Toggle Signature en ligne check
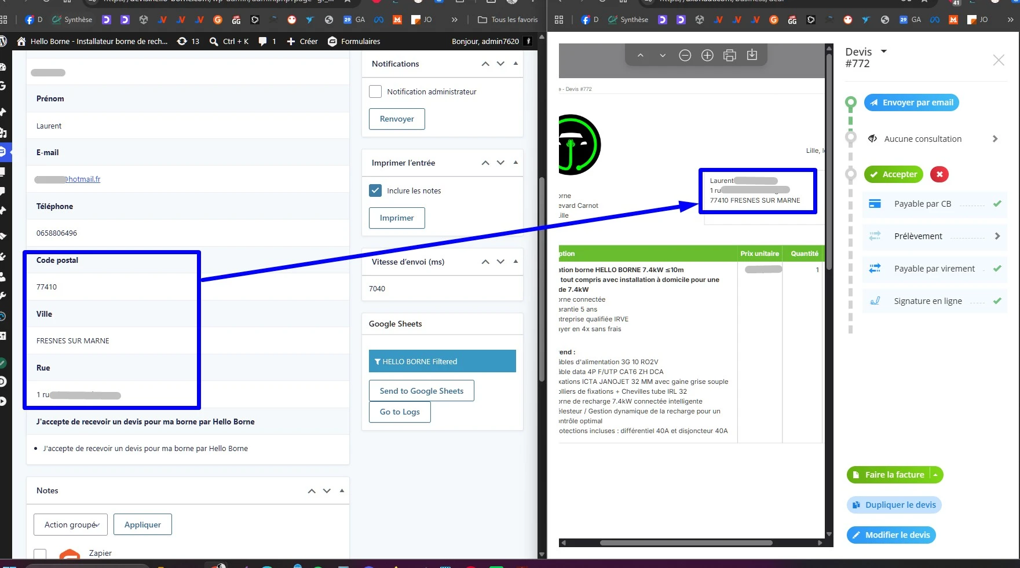 [997, 301]
